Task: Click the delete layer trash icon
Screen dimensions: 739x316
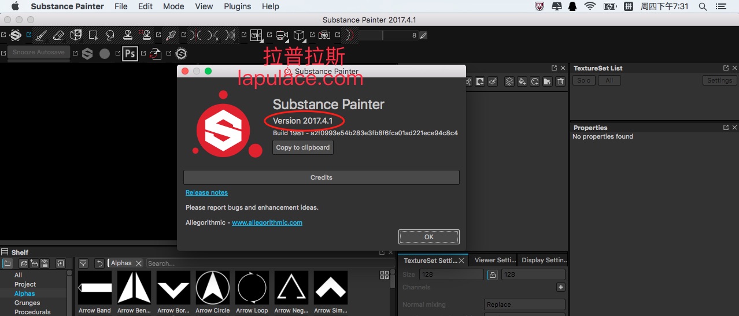Action: [560, 81]
